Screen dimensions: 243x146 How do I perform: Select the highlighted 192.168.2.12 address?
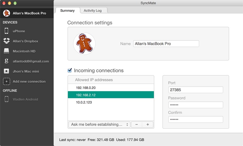point(111,95)
